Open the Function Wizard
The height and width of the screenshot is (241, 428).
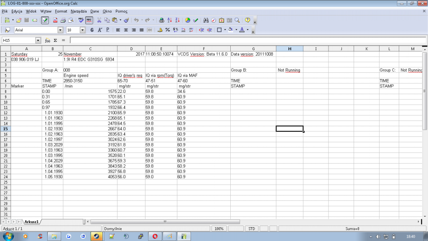tap(48, 41)
